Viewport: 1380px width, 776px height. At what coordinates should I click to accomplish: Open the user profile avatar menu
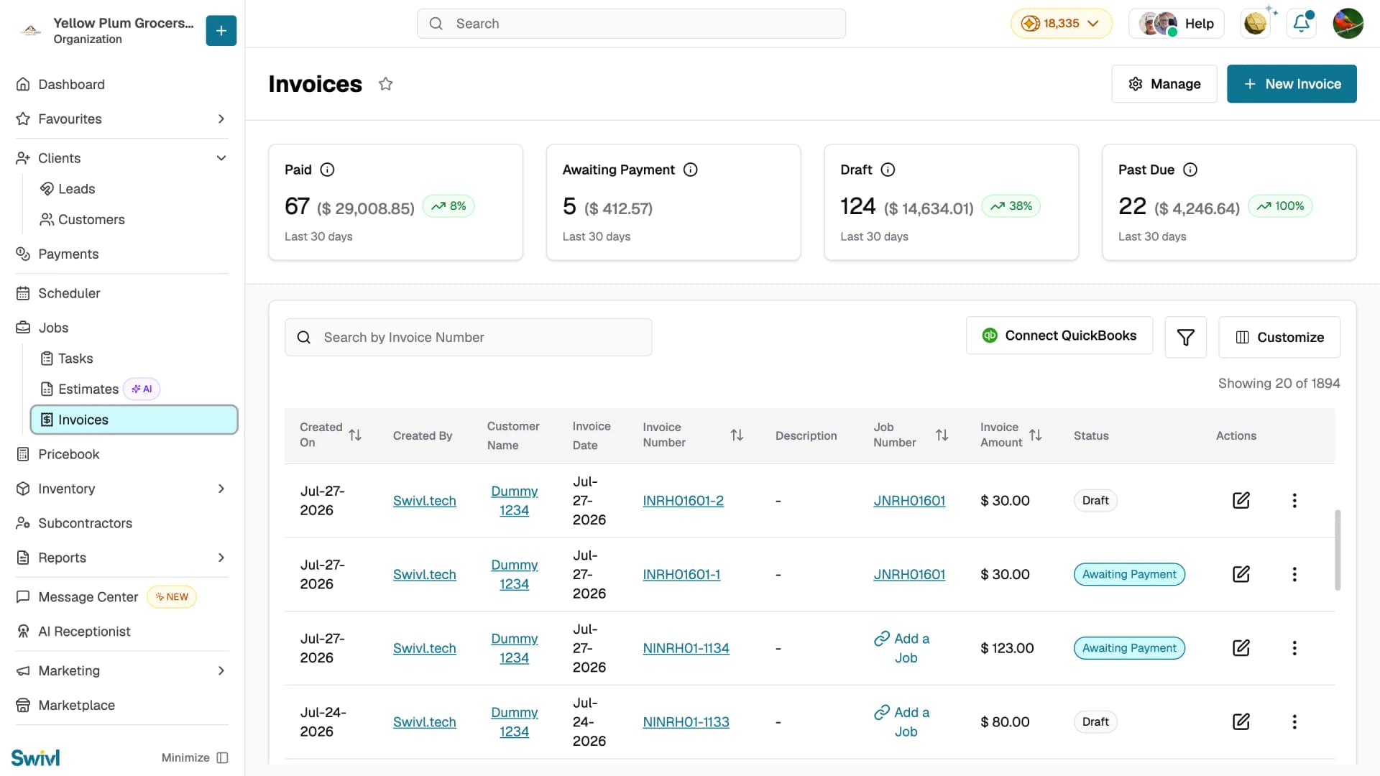click(1348, 24)
